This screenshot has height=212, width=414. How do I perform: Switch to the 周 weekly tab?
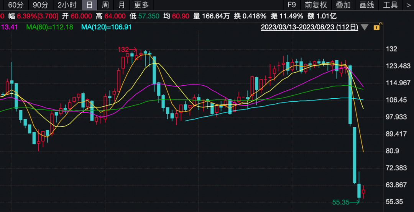pos(105,5)
